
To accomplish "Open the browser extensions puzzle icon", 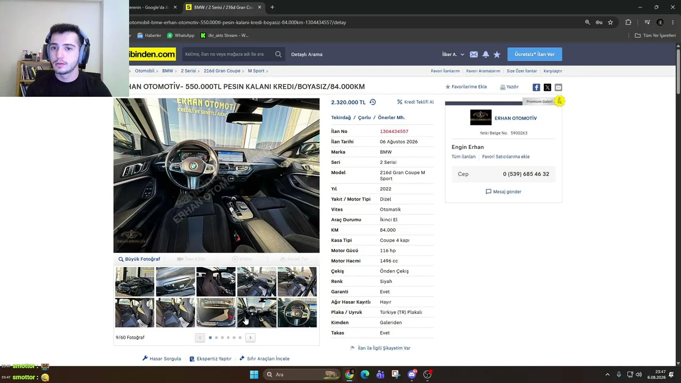I will pos(628,22).
